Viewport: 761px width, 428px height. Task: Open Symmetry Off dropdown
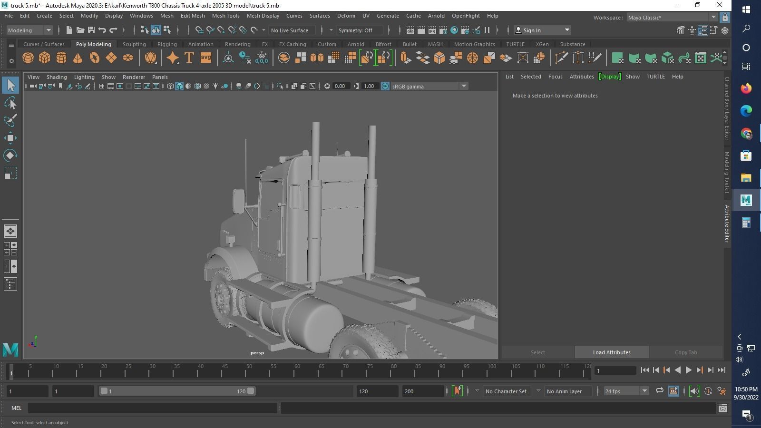(x=360, y=30)
